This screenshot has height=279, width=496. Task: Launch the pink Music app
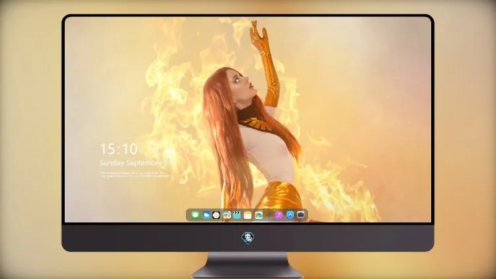(x=278, y=215)
